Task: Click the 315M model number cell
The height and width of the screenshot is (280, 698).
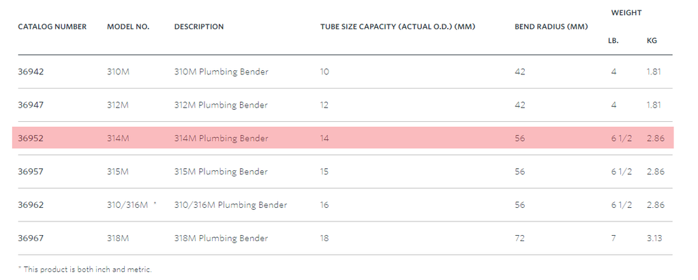Action: (x=118, y=172)
